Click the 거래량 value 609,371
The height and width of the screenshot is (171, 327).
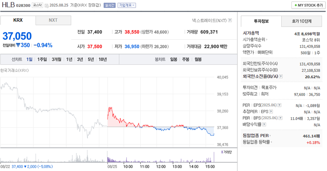click(x=209, y=32)
